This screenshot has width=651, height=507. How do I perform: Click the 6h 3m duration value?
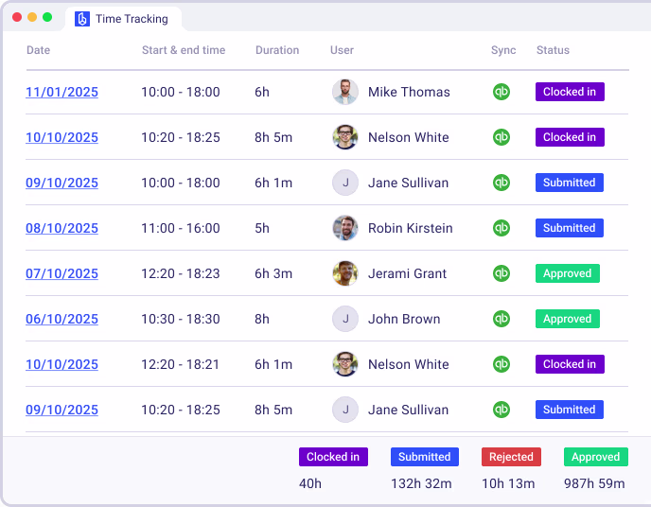(x=273, y=273)
